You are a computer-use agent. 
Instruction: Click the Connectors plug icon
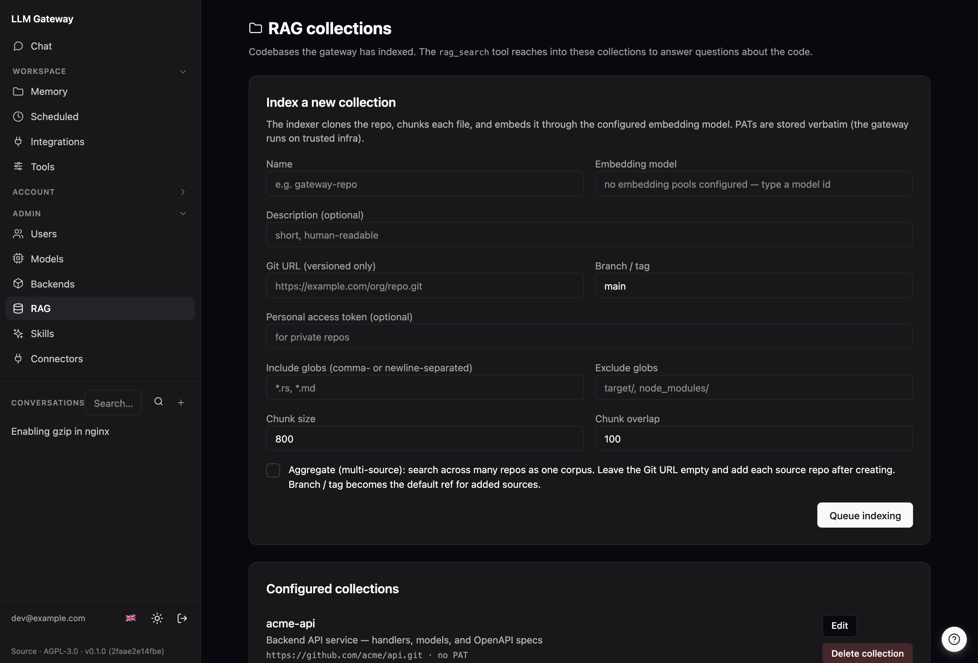pos(18,359)
